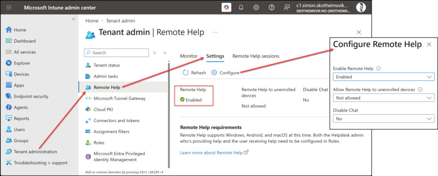Screen dimensions: 438x176
Task: Open Enable Remote Help dropdown
Action: 384,77
